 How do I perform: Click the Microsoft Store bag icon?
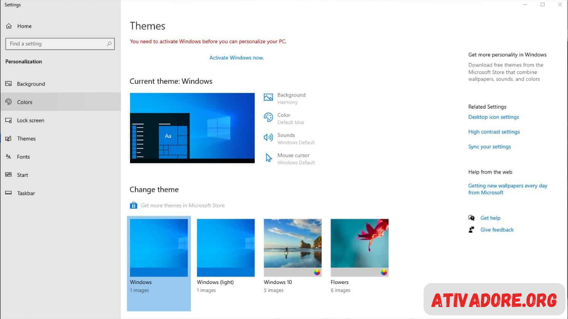tap(134, 206)
